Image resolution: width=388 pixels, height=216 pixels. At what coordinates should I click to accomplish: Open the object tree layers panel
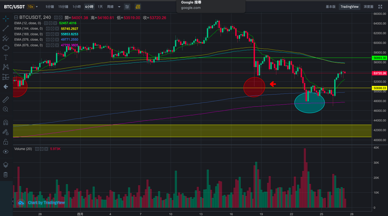[5, 165]
